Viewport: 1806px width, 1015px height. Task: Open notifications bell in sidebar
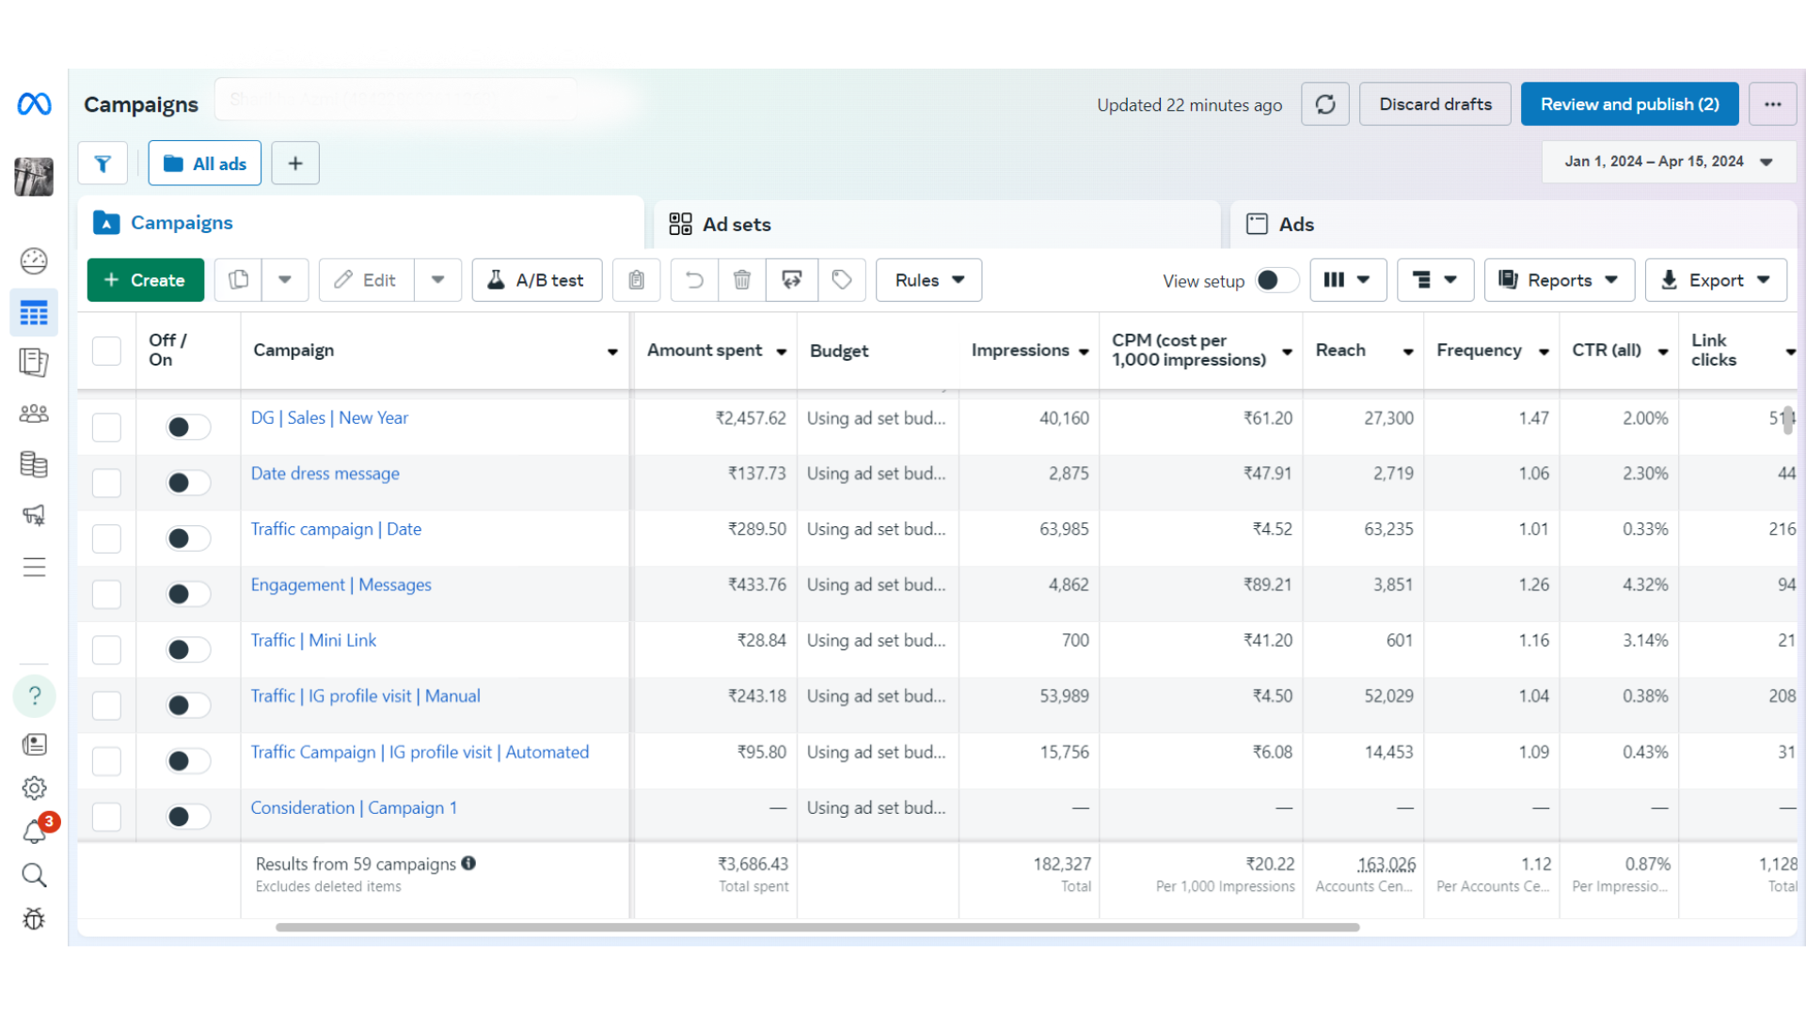(x=35, y=832)
